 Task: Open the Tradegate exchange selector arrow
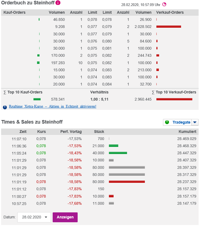[x=195, y=122]
